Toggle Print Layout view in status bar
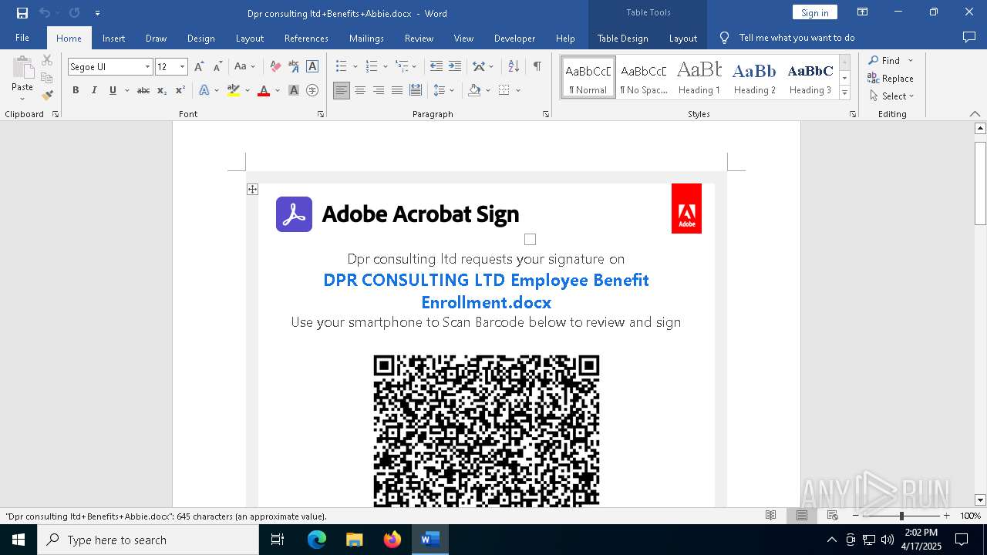 [x=802, y=516]
